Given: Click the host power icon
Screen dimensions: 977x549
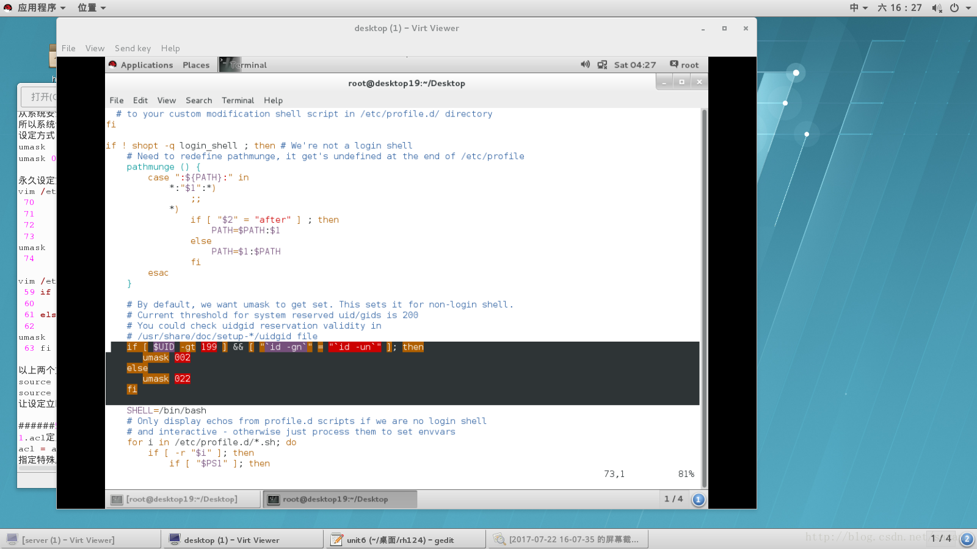Looking at the screenshot, I should tap(954, 8).
